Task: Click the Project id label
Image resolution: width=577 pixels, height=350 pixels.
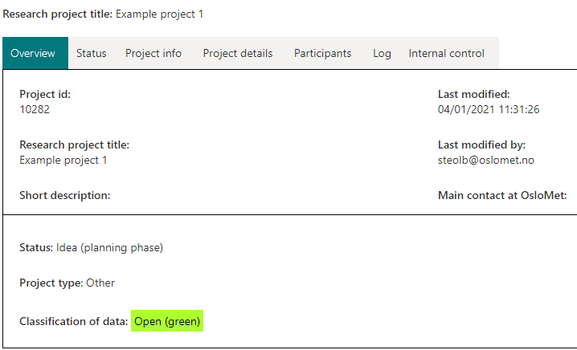Action: [x=45, y=94]
